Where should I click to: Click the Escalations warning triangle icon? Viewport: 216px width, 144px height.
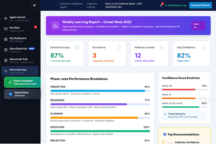coord(119,48)
